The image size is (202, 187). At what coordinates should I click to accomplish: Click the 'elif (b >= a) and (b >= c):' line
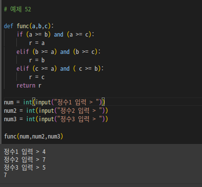pos(59,52)
